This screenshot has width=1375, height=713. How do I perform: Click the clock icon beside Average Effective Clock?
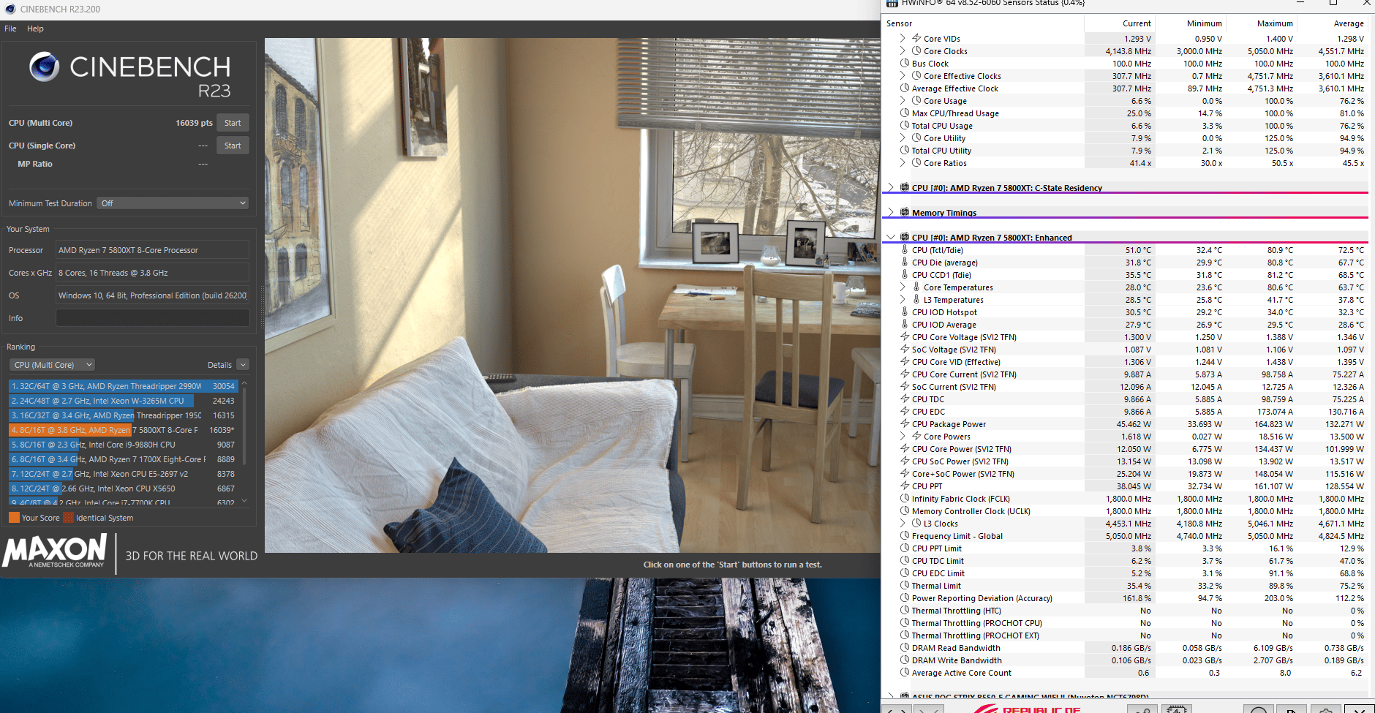(905, 88)
